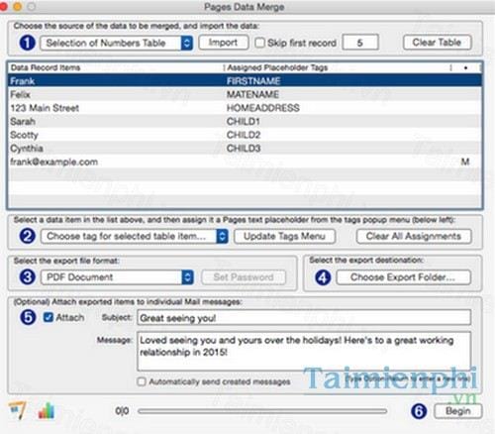The height and width of the screenshot is (434, 495).
Task: Select the Frank data record row
Action: coord(245,81)
